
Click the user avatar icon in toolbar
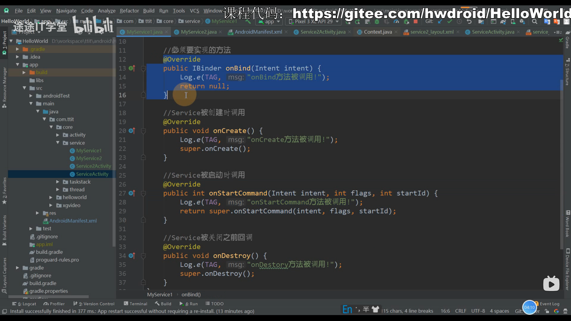point(567,21)
